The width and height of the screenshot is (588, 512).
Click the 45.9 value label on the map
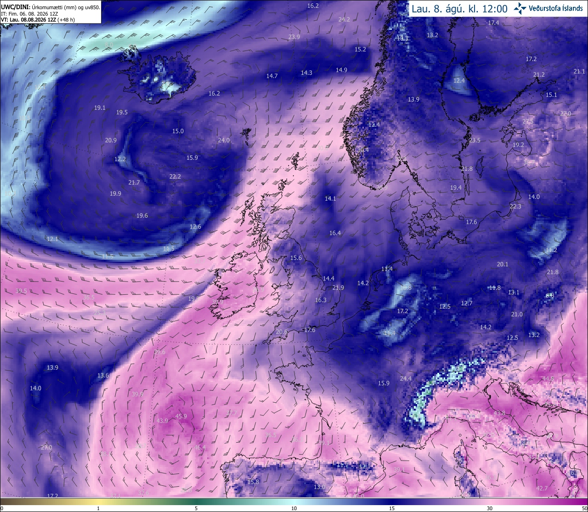(x=181, y=416)
